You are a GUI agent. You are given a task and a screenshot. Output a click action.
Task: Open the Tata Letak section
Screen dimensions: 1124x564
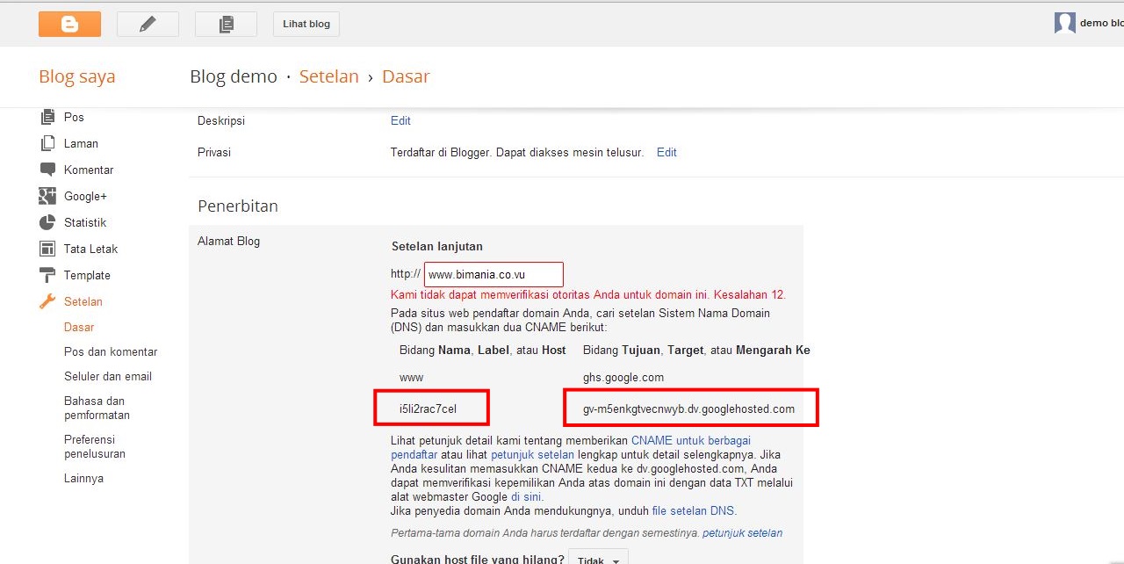point(90,249)
